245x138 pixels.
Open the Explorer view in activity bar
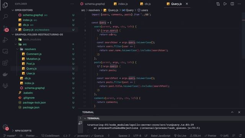[x=5, y=5]
